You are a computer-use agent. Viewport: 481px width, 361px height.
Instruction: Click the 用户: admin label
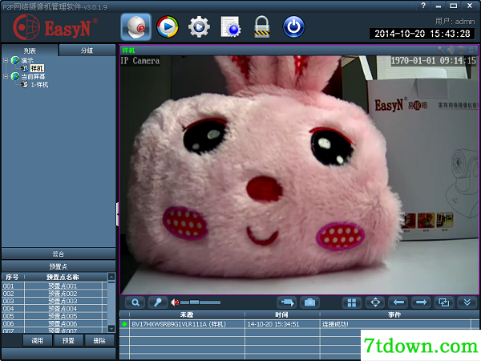click(455, 22)
